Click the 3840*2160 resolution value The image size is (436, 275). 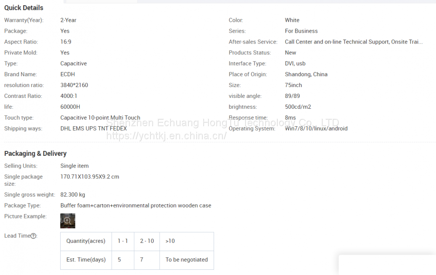[x=74, y=85]
